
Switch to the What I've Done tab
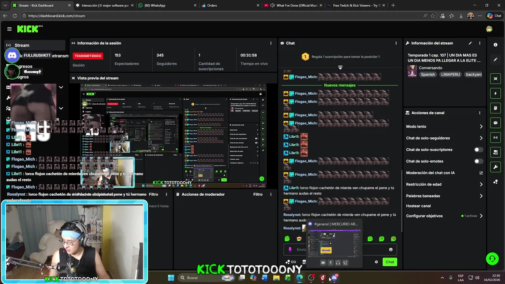point(292,6)
